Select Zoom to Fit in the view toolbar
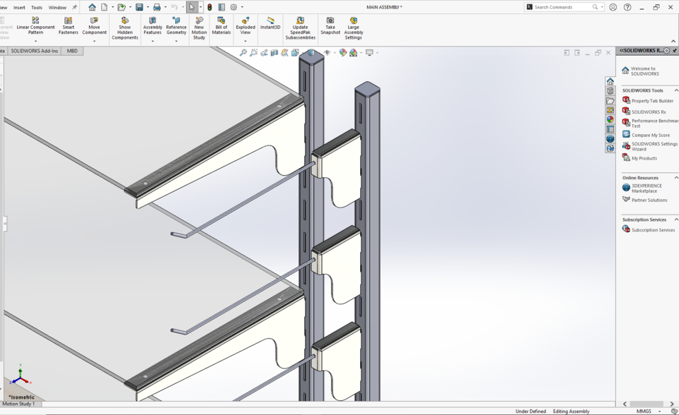 pyautogui.click(x=243, y=52)
